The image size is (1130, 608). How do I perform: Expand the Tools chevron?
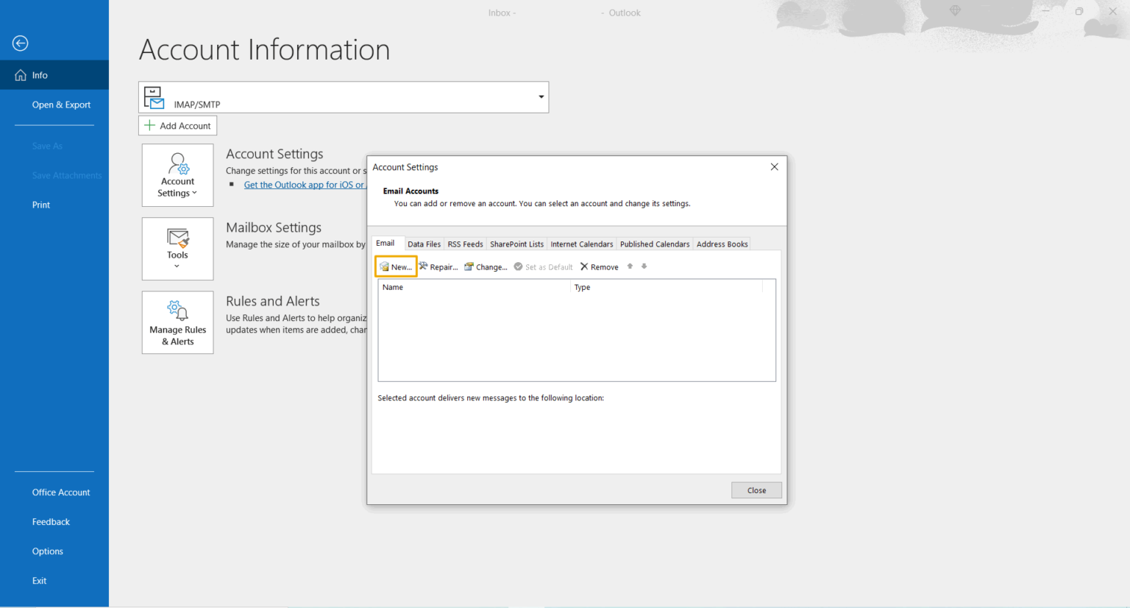pyautogui.click(x=177, y=266)
